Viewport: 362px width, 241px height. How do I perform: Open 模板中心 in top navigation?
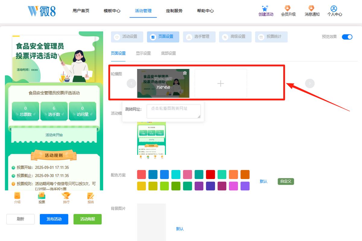pyautogui.click(x=112, y=11)
